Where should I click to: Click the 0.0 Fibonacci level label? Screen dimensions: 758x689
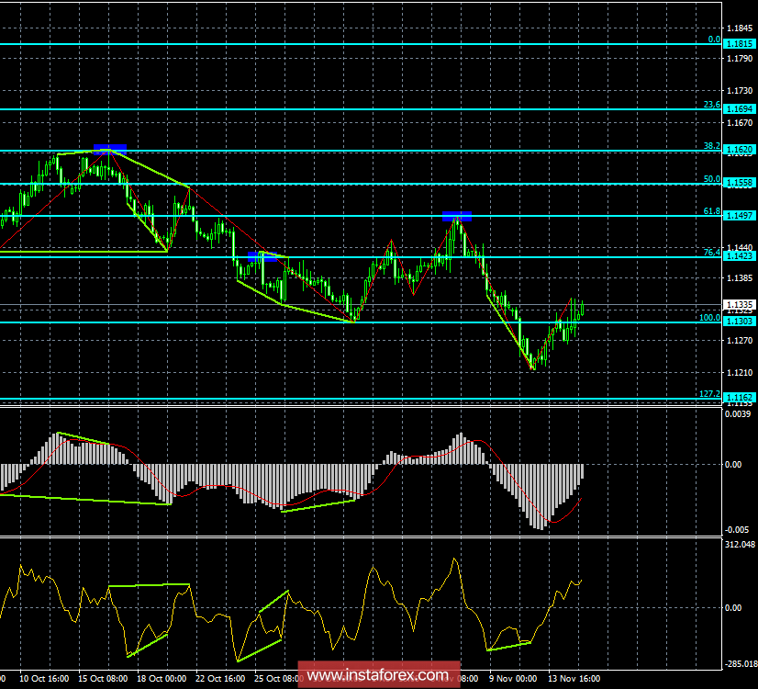pos(714,40)
